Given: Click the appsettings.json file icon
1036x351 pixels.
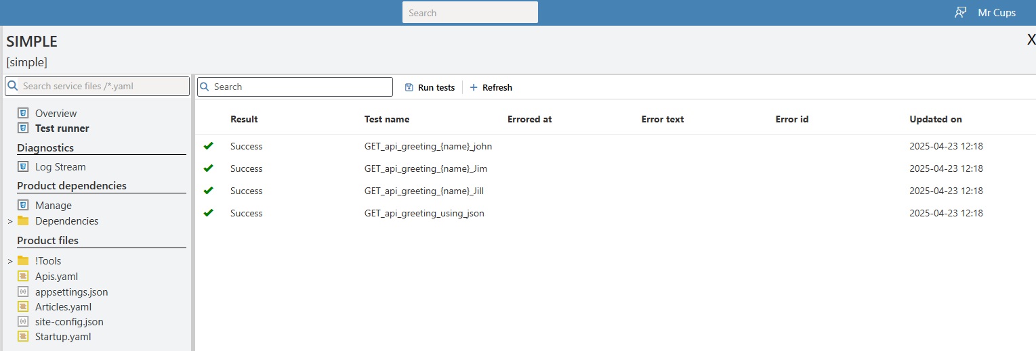Looking at the screenshot, I should tap(23, 291).
